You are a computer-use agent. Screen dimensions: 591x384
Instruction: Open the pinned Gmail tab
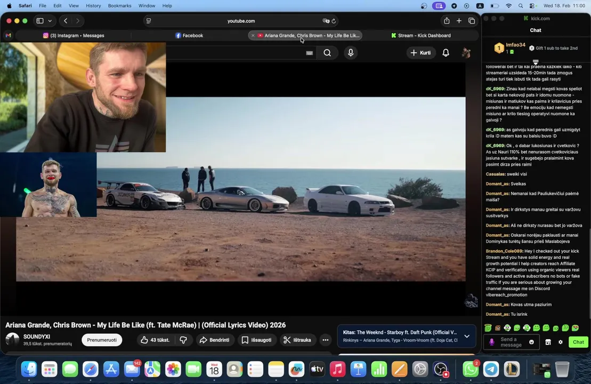point(9,35)
